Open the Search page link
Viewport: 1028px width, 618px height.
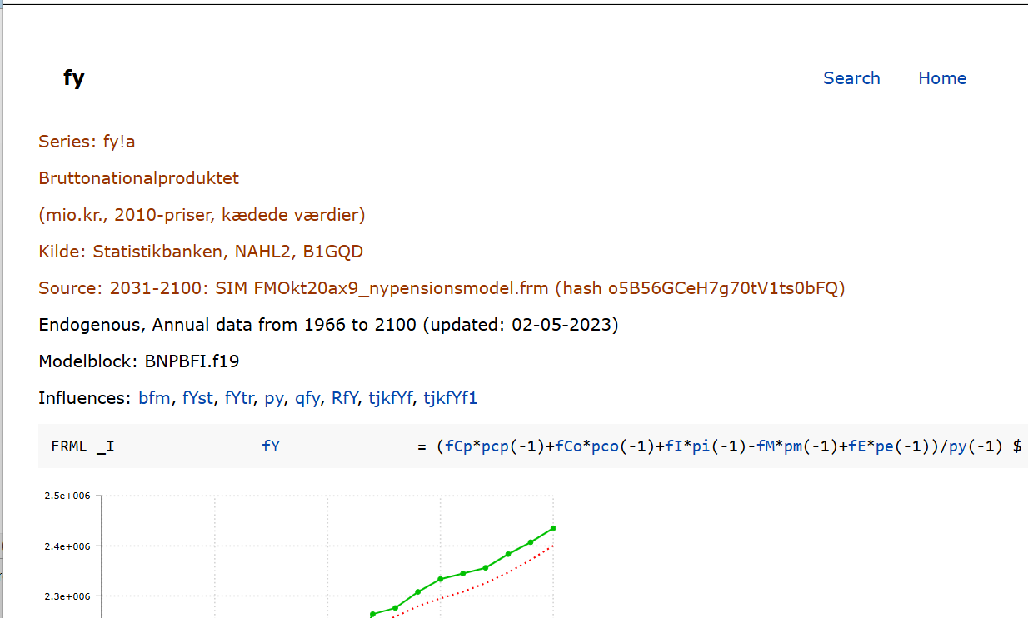(851, 78)
